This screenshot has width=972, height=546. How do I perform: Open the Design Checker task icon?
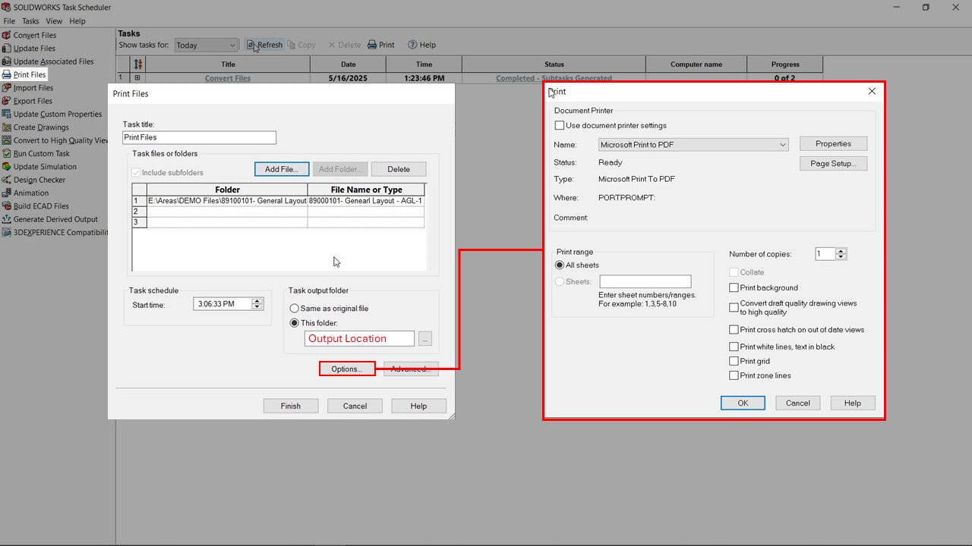(x=7, y=180)
